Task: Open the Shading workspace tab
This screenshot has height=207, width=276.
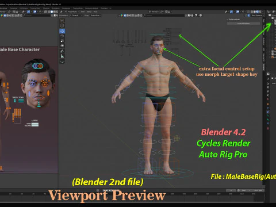Action: [46, 8]
